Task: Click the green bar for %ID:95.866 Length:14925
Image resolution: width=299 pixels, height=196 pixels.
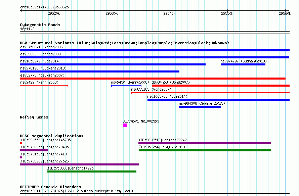Action: pos(92,171)
